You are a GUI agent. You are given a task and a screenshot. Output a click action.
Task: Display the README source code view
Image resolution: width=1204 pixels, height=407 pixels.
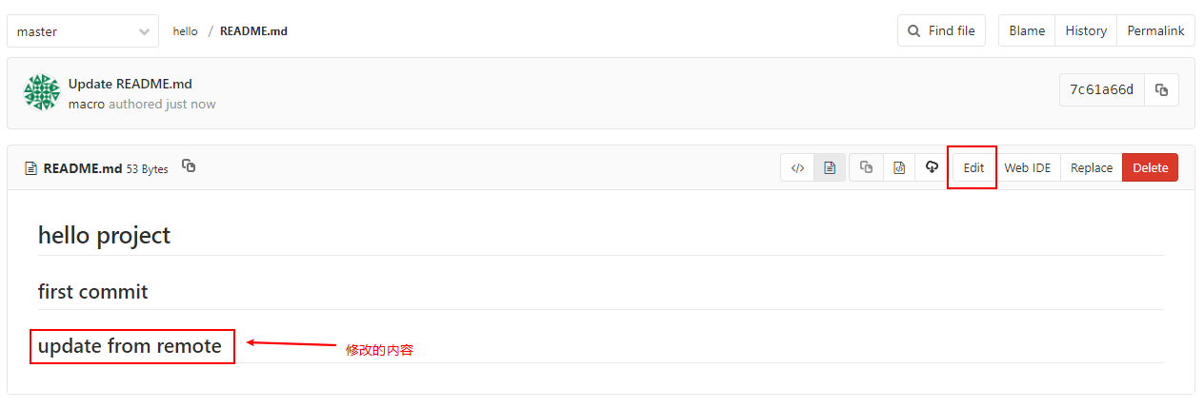tap(797, 168)
